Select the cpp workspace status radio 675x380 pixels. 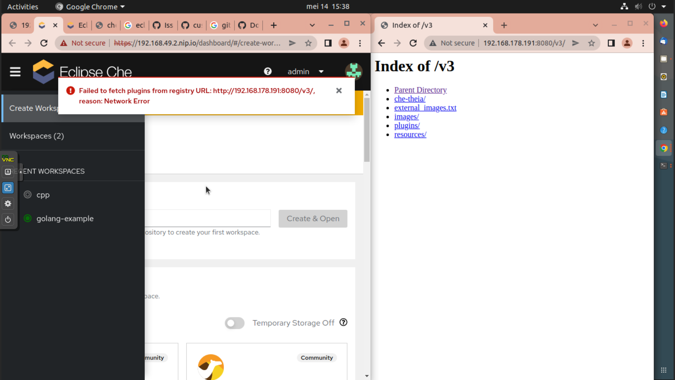(x=27, y=195)
